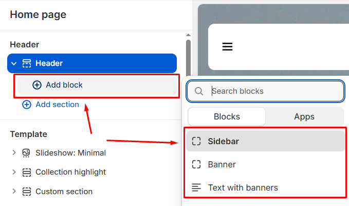Click the plus icon beside Add section
This screenshot has width=349, height=206.
click(x=27, y=105)
